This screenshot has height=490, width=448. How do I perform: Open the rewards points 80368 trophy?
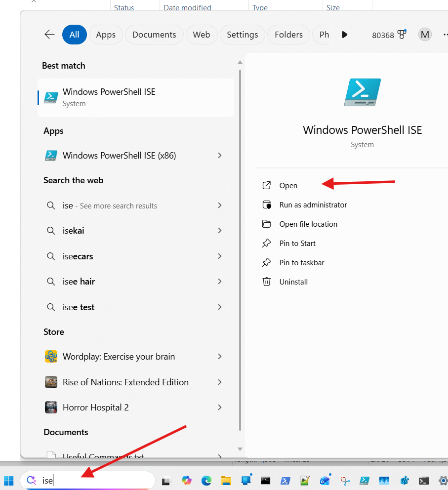click(x=389, y=35)
